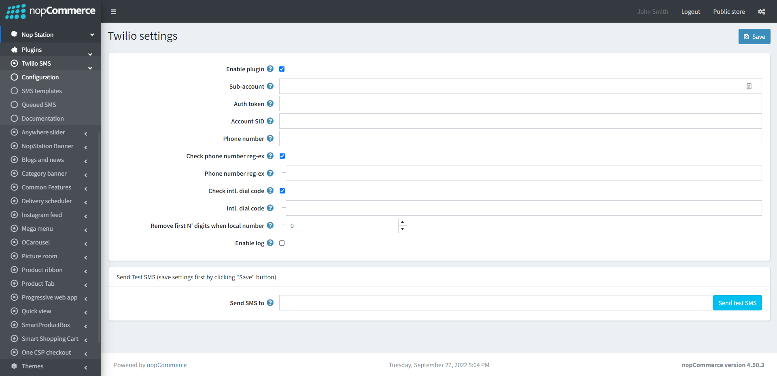The width and height of the screenshot is (777, 376).
Task: Click help icon for Remove first N' digits
Action: coord(270,225)
